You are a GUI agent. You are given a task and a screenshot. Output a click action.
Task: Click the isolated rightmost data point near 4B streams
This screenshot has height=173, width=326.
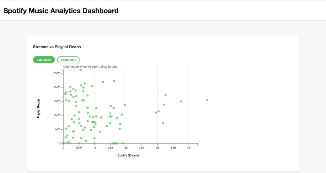[207, 100]
